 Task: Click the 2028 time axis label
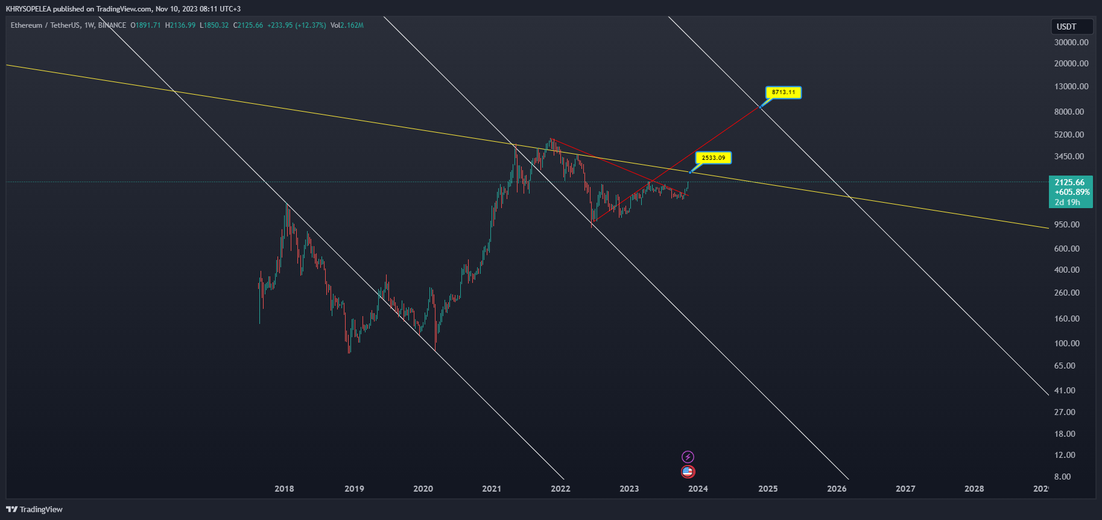coord(974,489)
